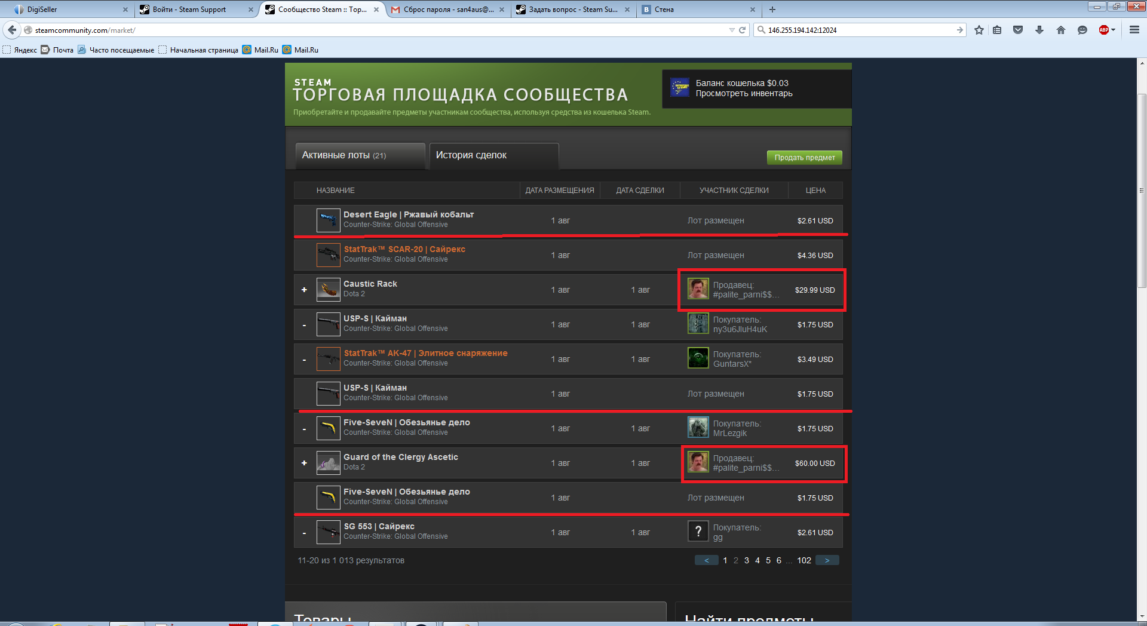This screenshot has width=1147, height=626.
Task: Go to the previous results page
Action: (707, 560)
